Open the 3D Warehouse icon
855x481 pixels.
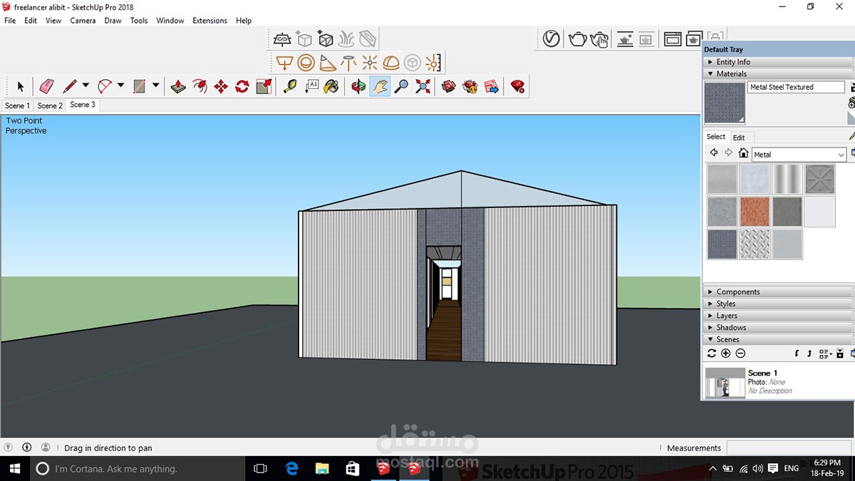[x=448, y=86]
